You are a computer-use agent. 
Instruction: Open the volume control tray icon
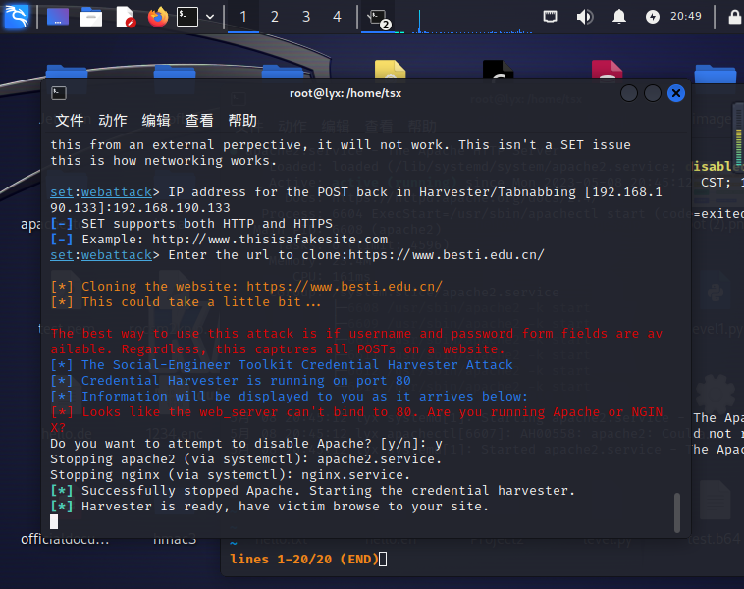585,17
